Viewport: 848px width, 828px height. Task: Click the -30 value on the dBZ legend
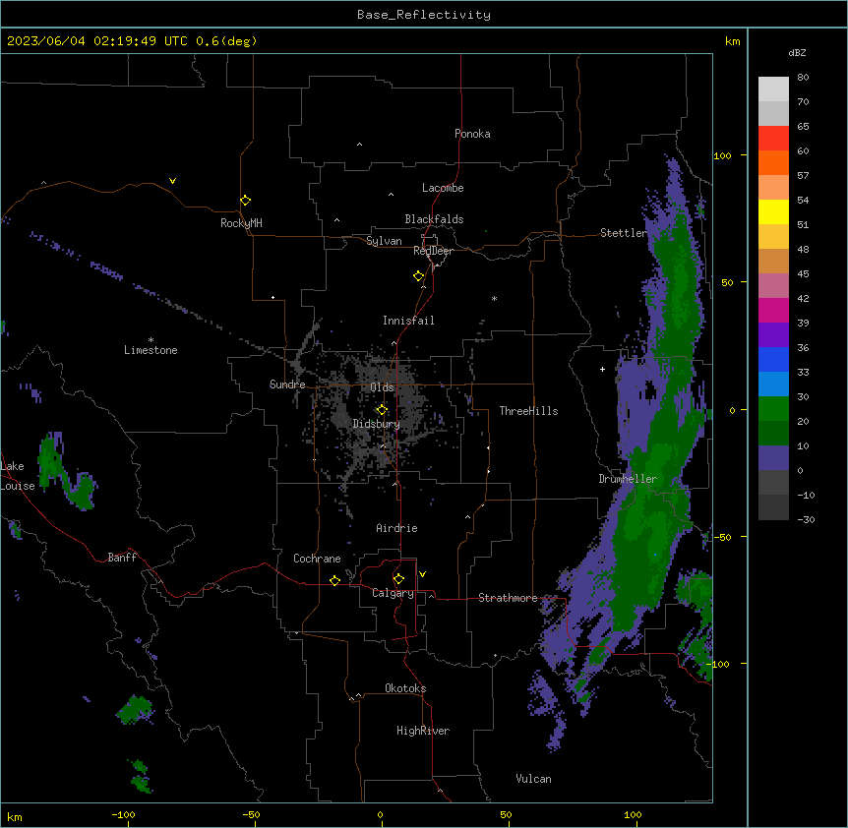(x=806, y=520)
